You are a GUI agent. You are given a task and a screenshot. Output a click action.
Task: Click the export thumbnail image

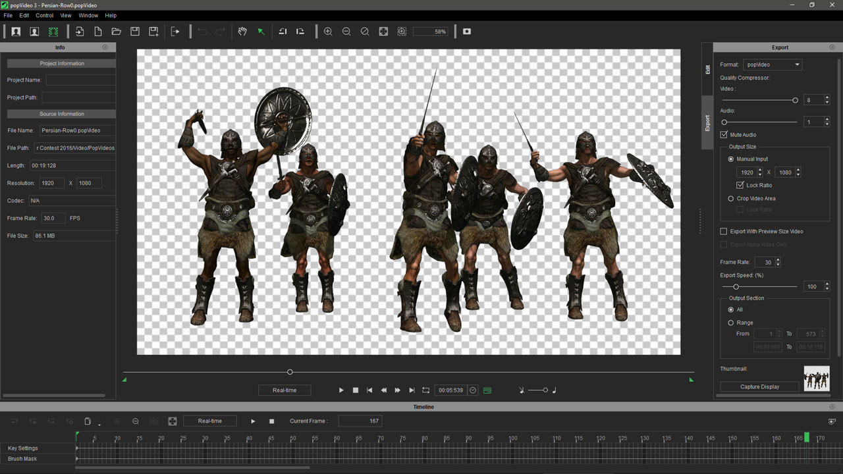click(x=817, y=379)
